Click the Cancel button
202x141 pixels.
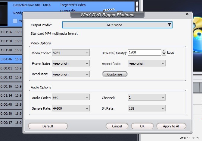[x=117, y=126]
